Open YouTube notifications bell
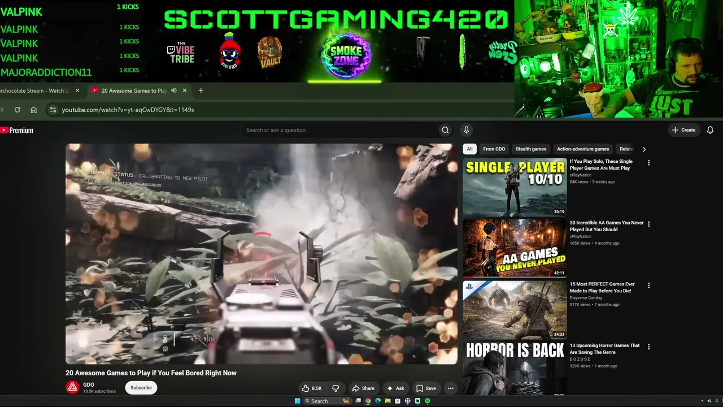This screenshot has height=407, width=723. pos(710,130)
